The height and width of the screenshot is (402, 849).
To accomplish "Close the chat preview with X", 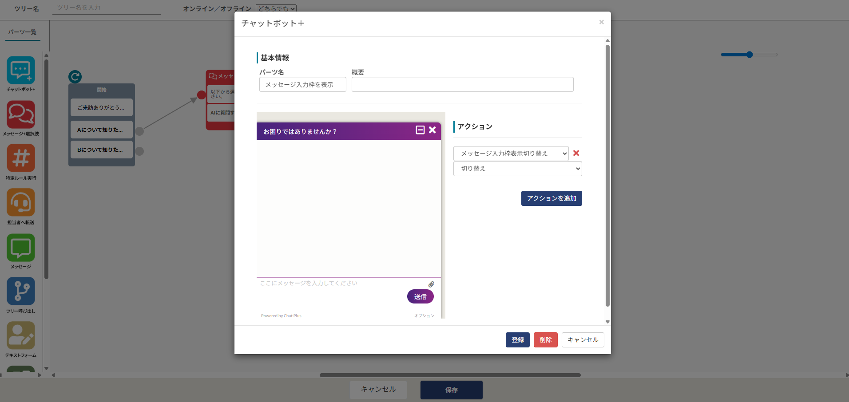I will [432, 130].
